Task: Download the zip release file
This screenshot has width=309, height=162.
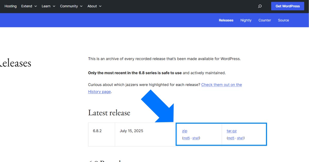Action: point(184,131)
